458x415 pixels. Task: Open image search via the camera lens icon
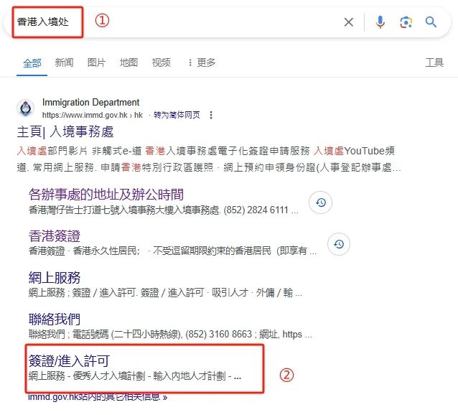point(406,22)
